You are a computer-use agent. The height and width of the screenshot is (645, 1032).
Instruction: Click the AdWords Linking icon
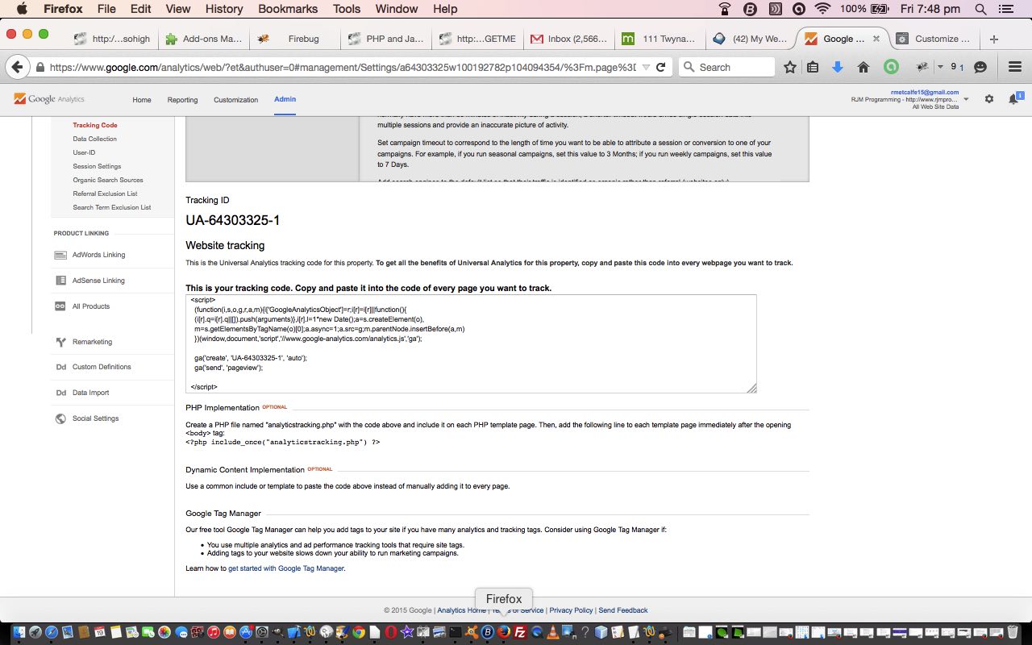pos(60,255)
